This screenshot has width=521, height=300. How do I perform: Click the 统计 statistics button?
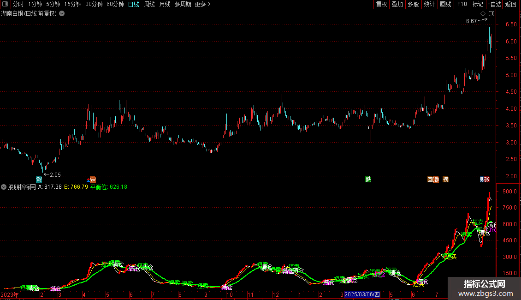point(429,4)
